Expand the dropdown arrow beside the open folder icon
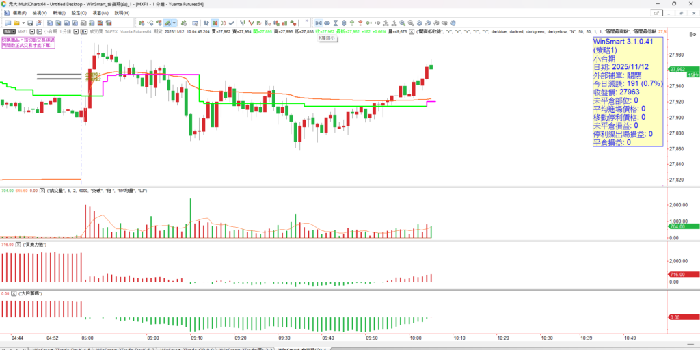 [x=22, y=23]
